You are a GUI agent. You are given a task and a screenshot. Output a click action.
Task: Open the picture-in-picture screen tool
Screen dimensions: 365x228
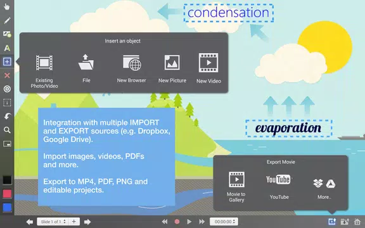(7, 144)
